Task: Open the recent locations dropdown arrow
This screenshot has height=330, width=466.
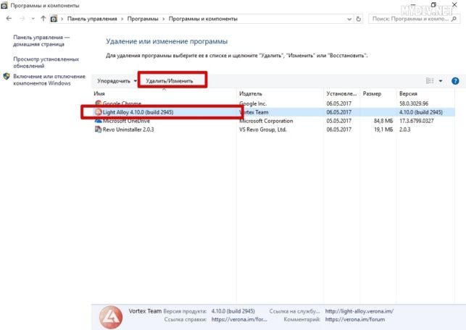Action: pos(33,19)
